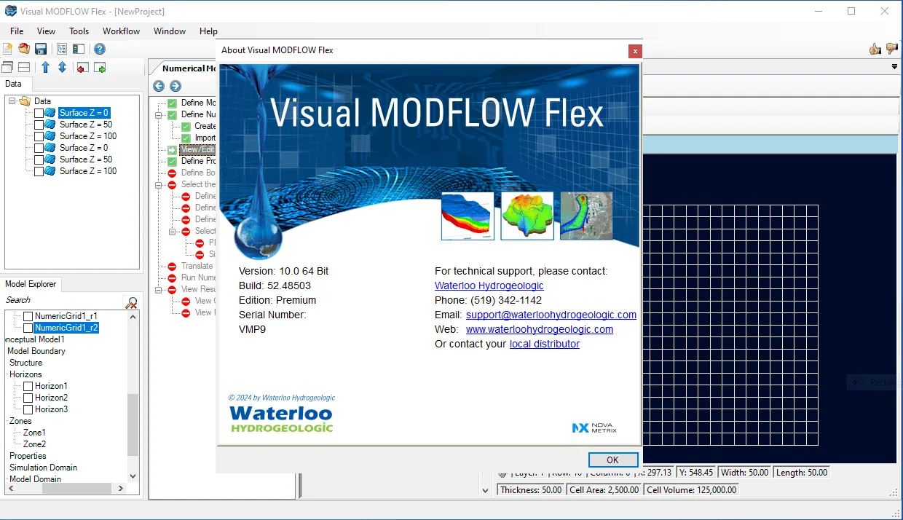Open a project with the folder icon
903x520 pixels.
pos(24,49)
